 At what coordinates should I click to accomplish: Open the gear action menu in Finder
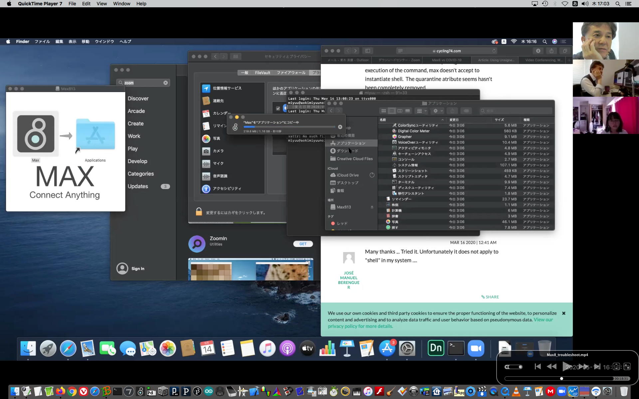click(x=438, y=111)
